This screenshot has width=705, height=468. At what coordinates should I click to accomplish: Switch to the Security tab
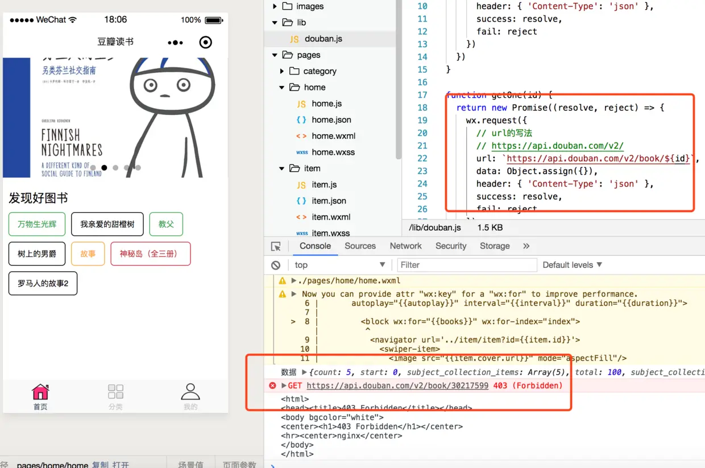(451, 246)
